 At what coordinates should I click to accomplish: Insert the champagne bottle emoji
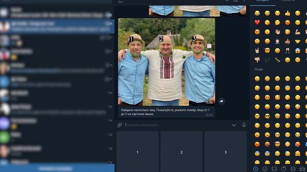click(277, 60)
